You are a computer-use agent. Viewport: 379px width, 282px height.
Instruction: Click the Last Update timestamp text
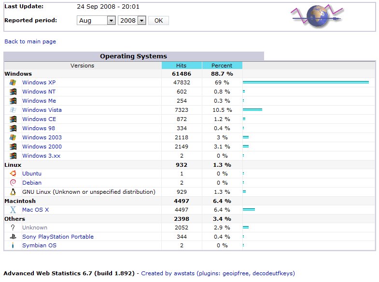(108, 7)
